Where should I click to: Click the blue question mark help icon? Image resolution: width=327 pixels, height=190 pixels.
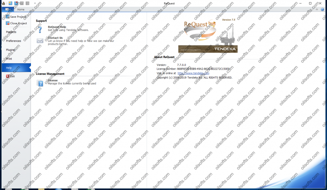pyautogui.click(x=40, y=30)
